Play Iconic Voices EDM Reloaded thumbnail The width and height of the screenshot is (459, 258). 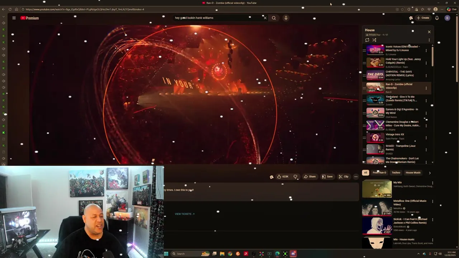[x=375, y=50]
